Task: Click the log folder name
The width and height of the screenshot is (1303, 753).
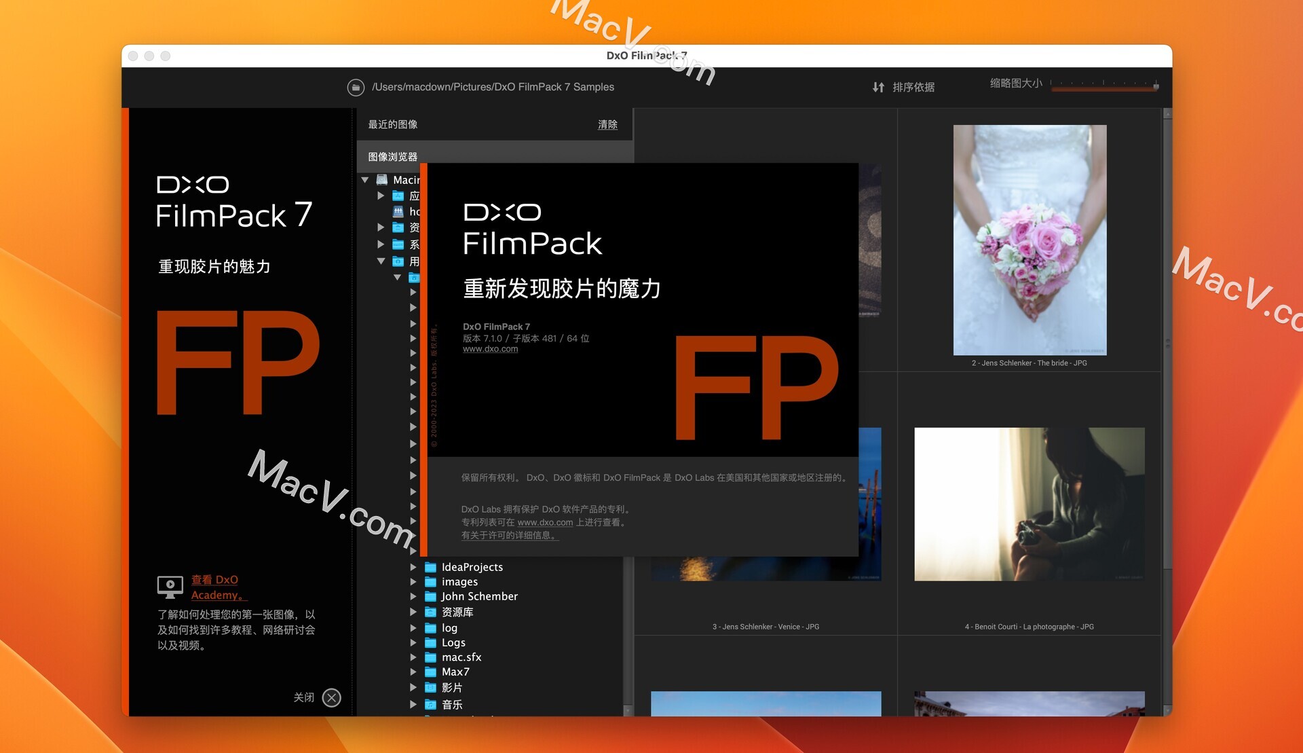Action: 449,628
